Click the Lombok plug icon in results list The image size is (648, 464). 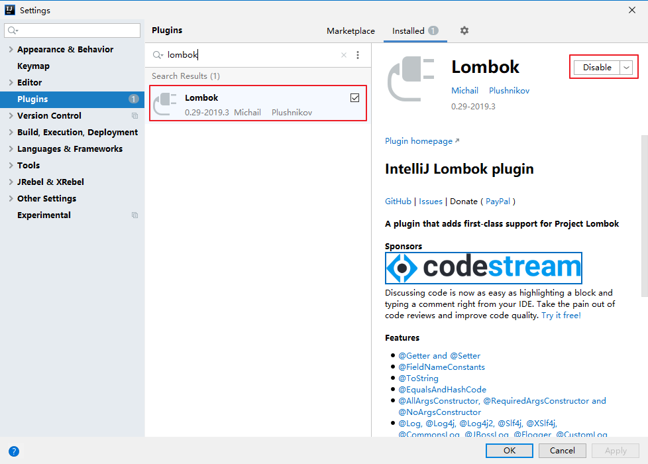pos(165,104)
